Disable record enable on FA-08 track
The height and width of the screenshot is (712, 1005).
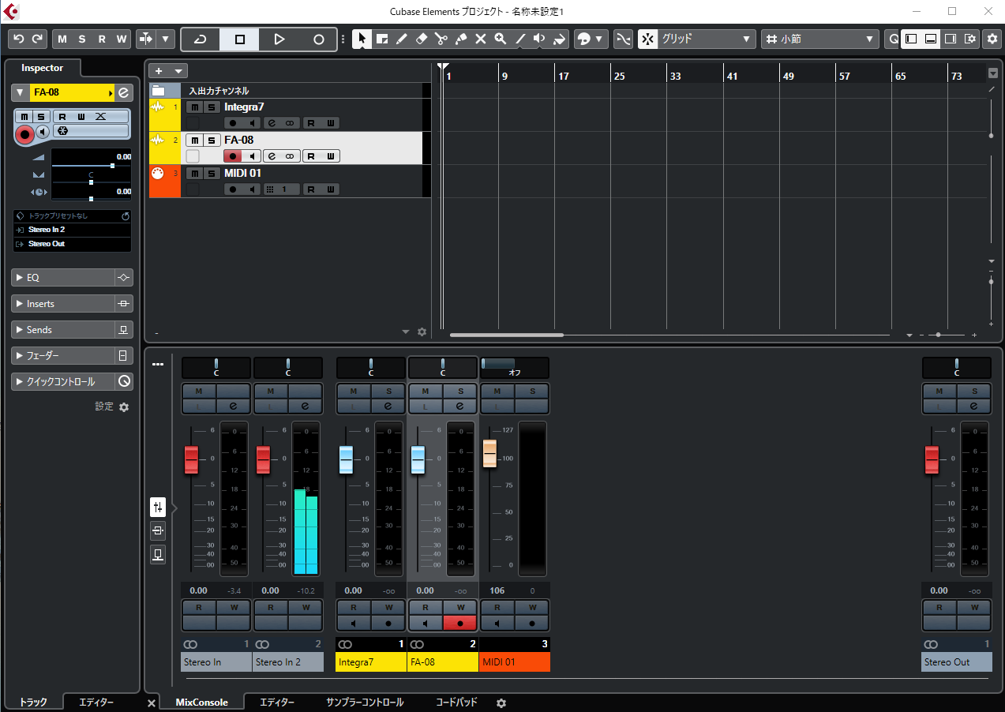232,156
